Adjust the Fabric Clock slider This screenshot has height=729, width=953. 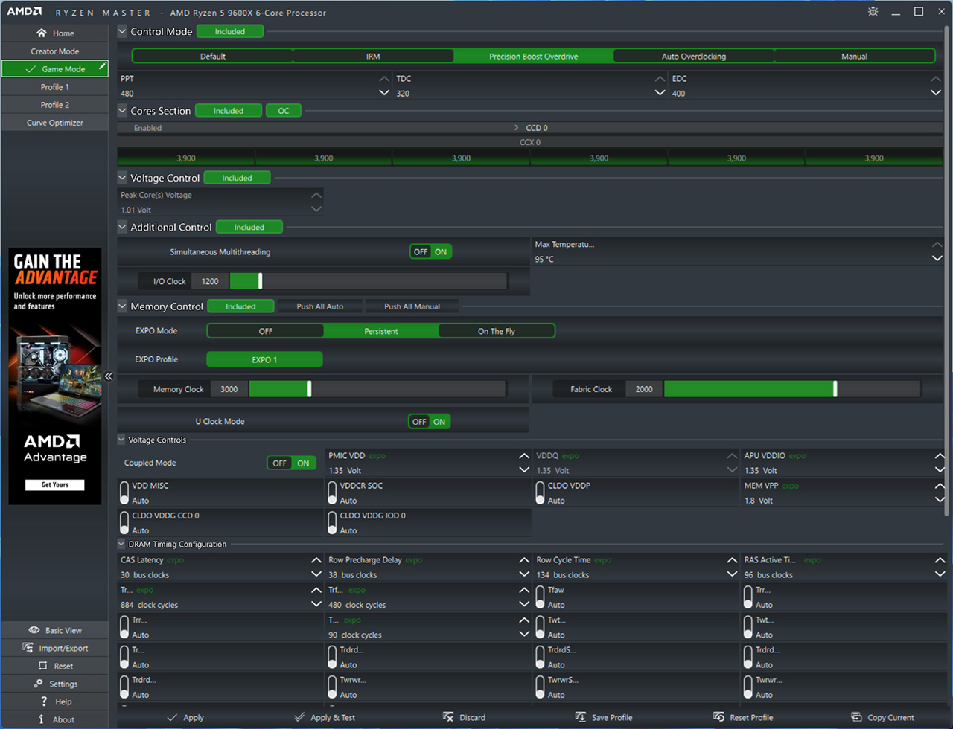pos(835,389)
